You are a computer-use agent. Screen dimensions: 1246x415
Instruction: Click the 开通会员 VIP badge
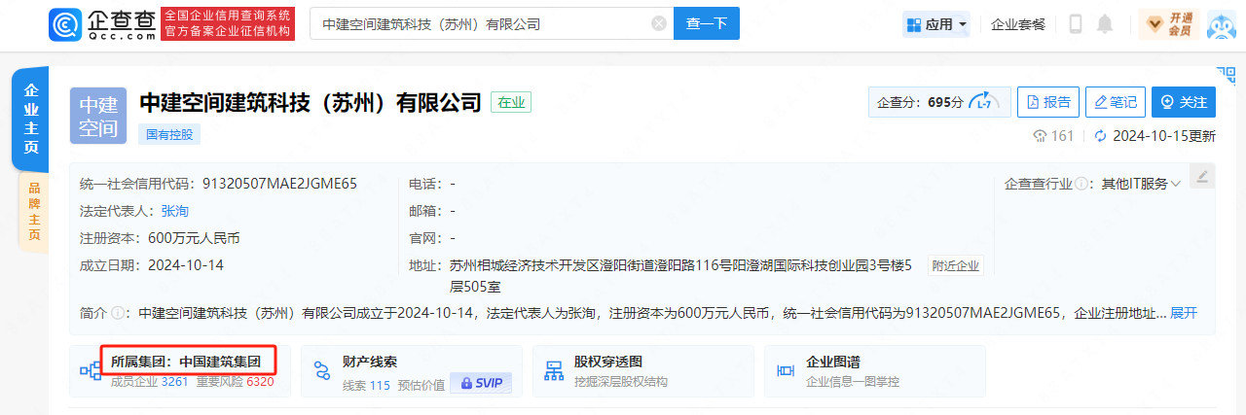pyautogui.click(x=1168, y=24)
